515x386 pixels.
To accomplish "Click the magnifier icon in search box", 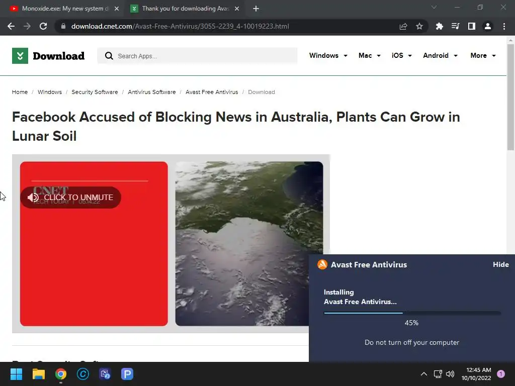I will click(109, 56).
